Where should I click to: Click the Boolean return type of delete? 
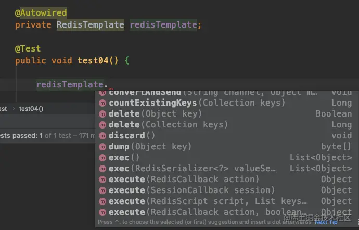click(x=334, y=114)
